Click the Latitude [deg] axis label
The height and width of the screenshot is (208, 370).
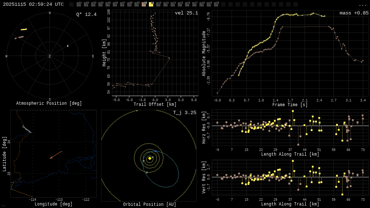coord(4,154)
